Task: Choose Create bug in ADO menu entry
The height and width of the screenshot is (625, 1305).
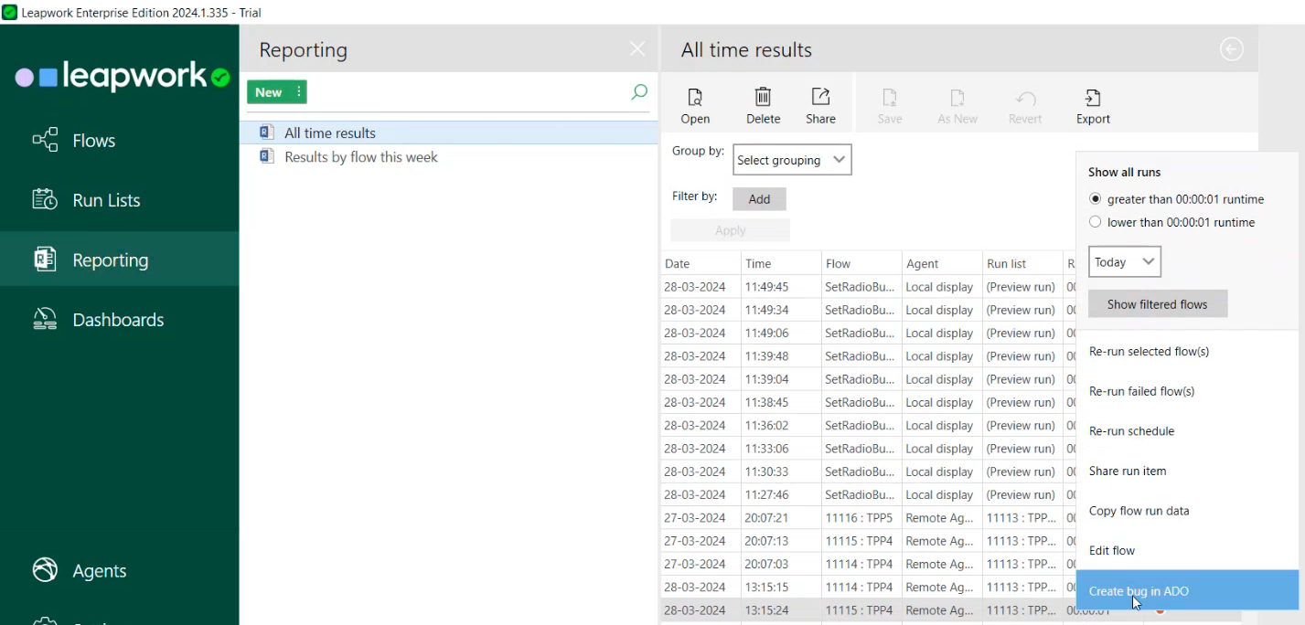Action: tap(1139, 591)
